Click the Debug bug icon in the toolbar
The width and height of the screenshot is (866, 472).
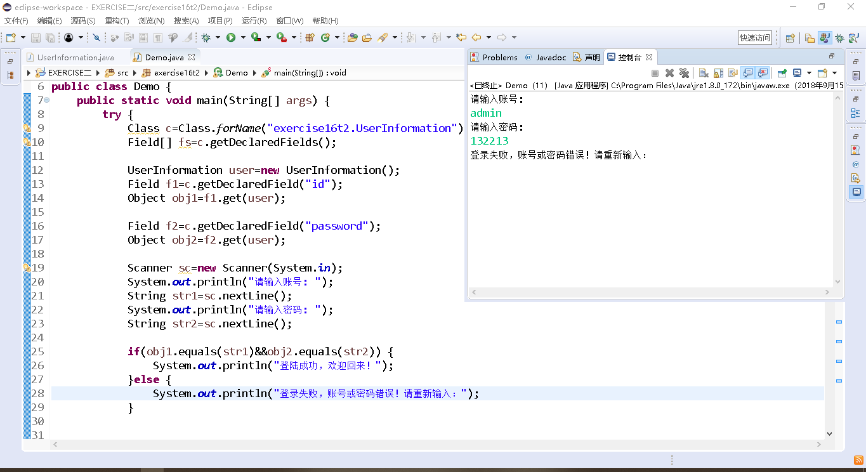click(x=206, y=38)
